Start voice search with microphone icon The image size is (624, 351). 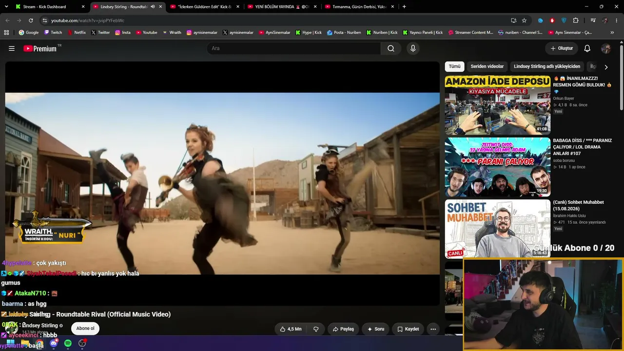[x=413, y=48]
